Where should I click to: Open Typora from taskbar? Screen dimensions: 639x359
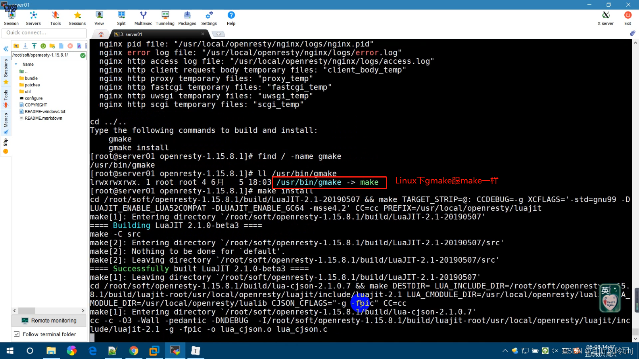coord(196,351)
